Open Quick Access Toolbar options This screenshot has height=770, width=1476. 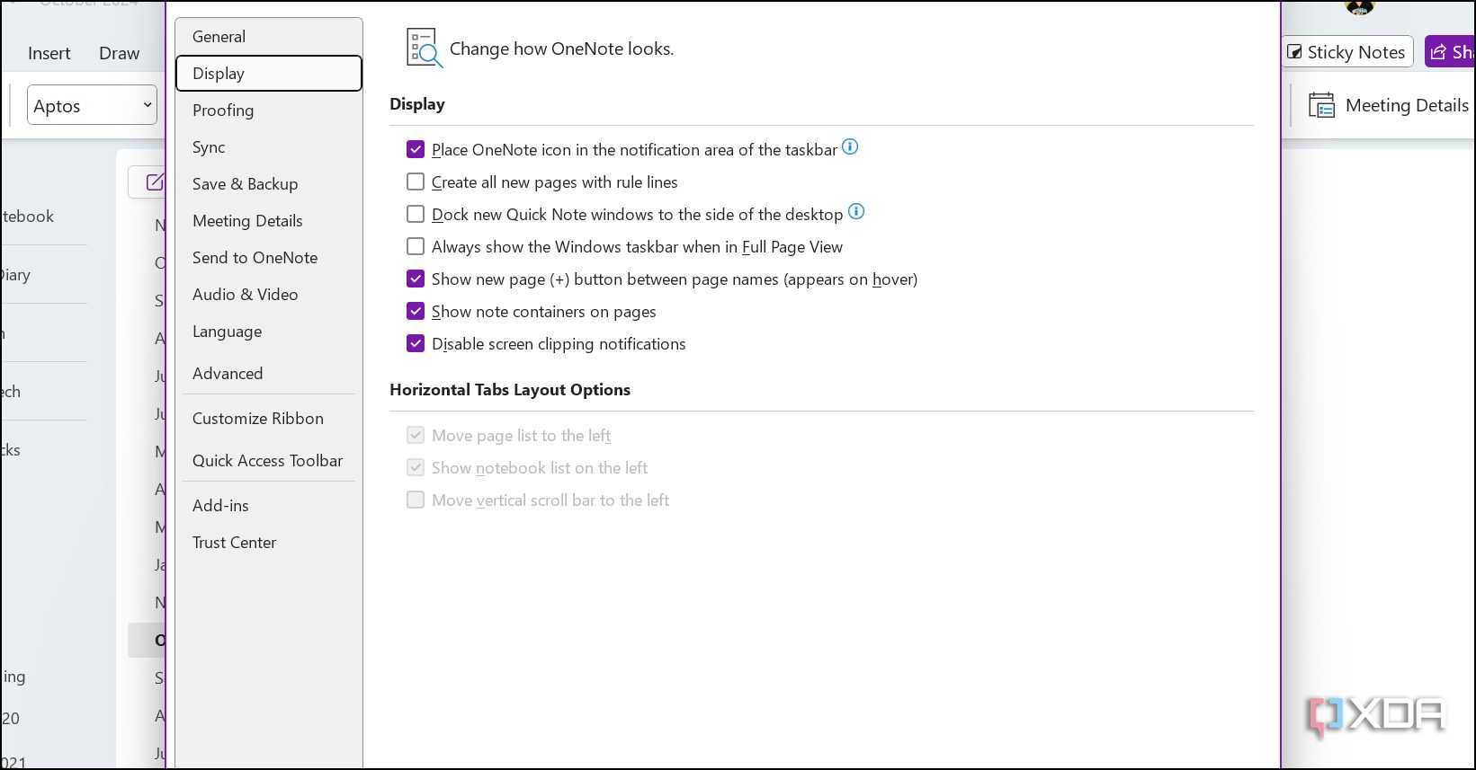[269, 461]
